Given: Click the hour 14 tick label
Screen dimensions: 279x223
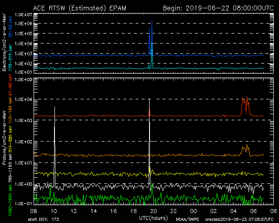Looking at the screenshot, I should 94,210.
